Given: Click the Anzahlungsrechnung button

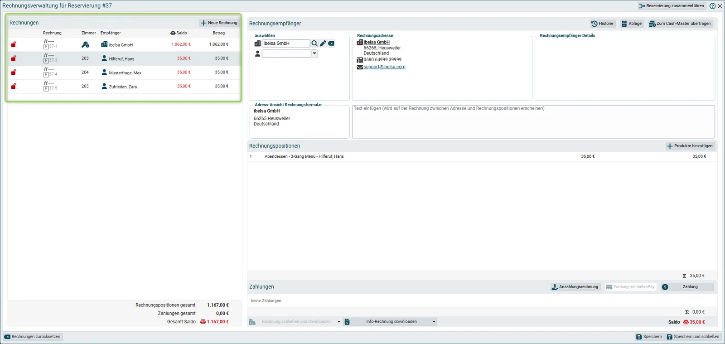Looking at the screenshot, I should tap(575, 287).
